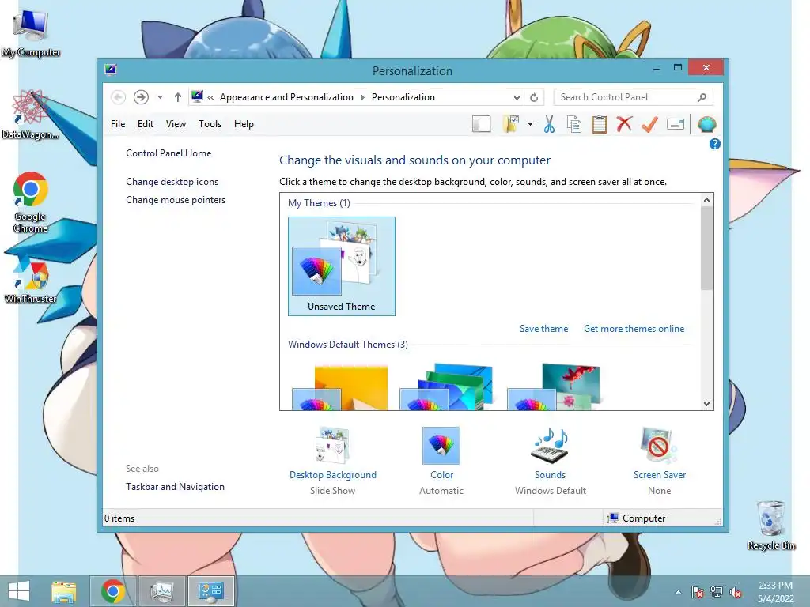Open the recent locations dropdown arrow

click(160, 97)
